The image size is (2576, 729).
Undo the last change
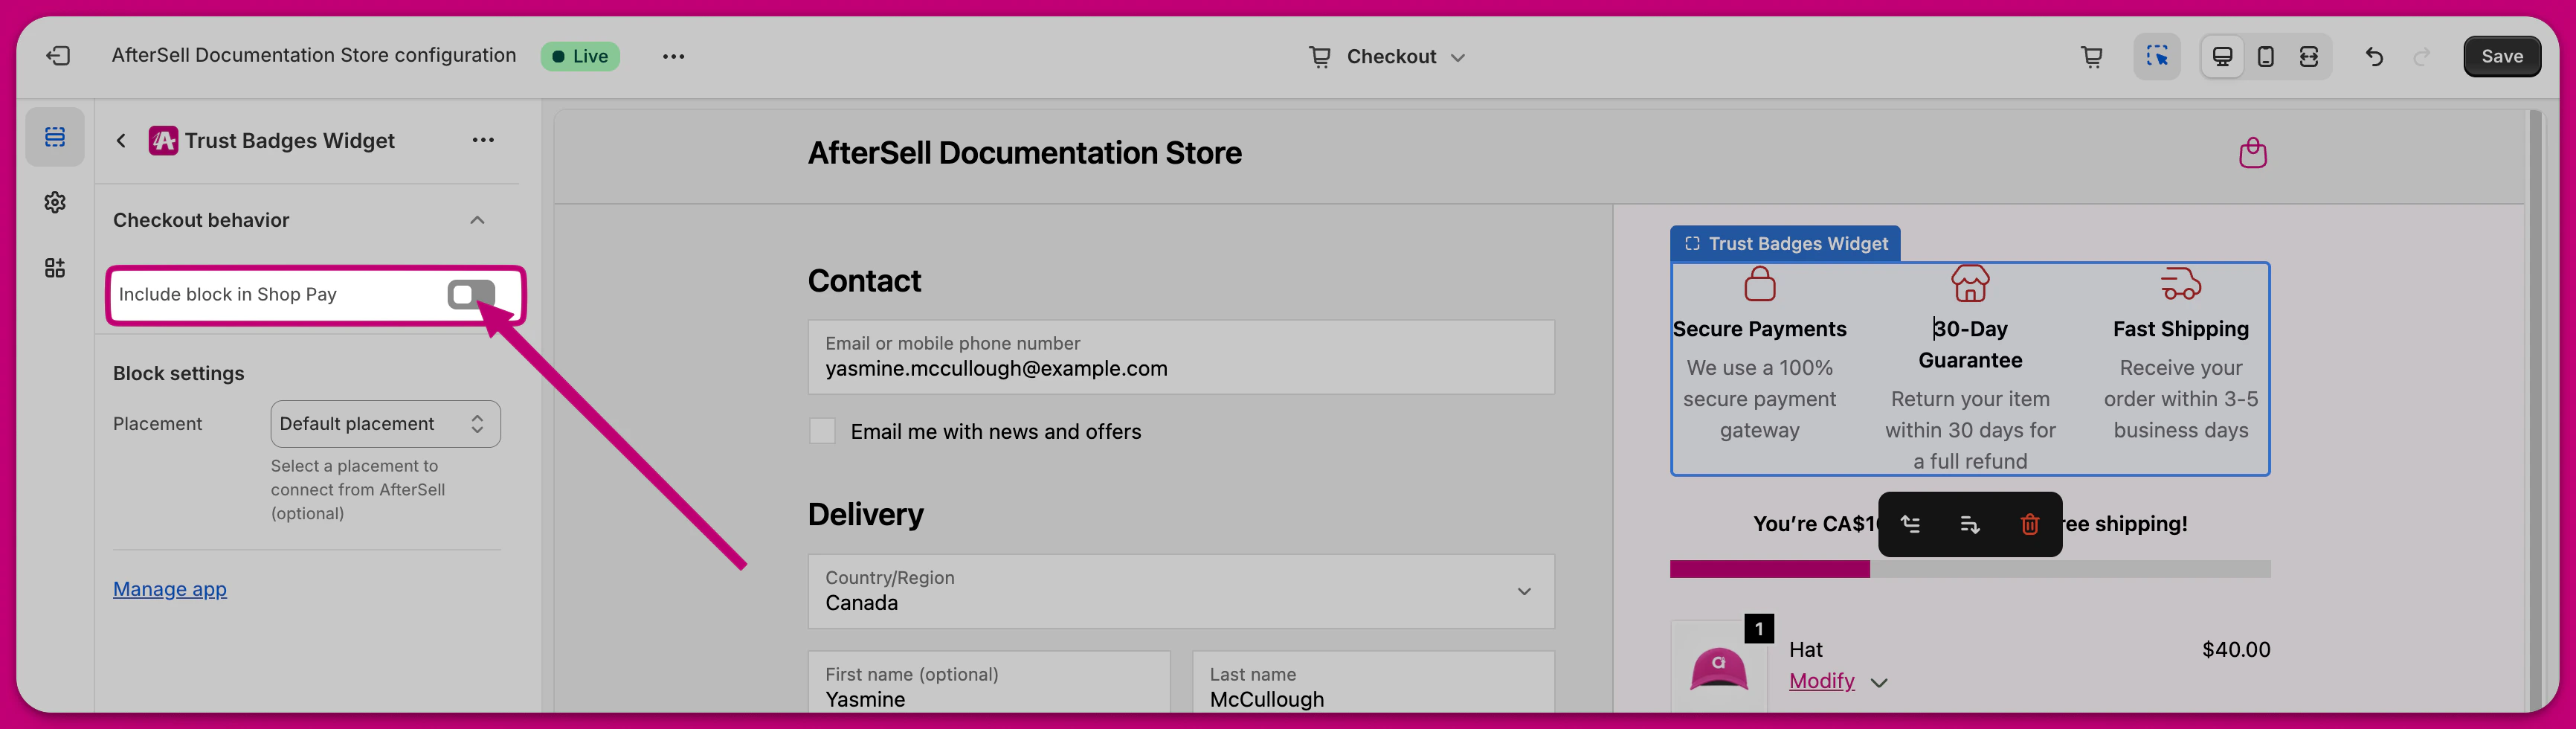click(x=2373, y=56)
